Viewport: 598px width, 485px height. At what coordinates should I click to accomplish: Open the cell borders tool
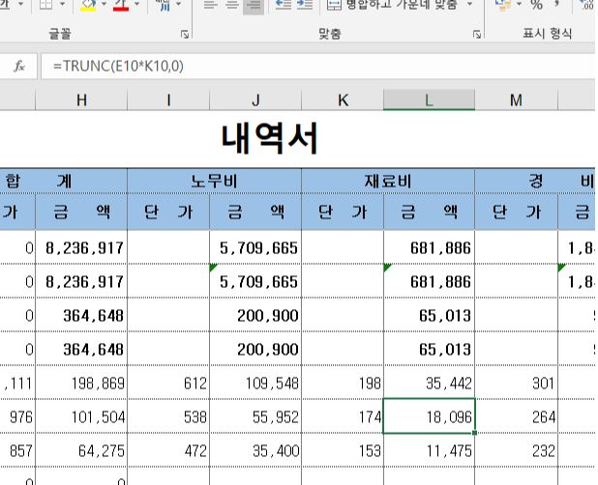(46, 5)
